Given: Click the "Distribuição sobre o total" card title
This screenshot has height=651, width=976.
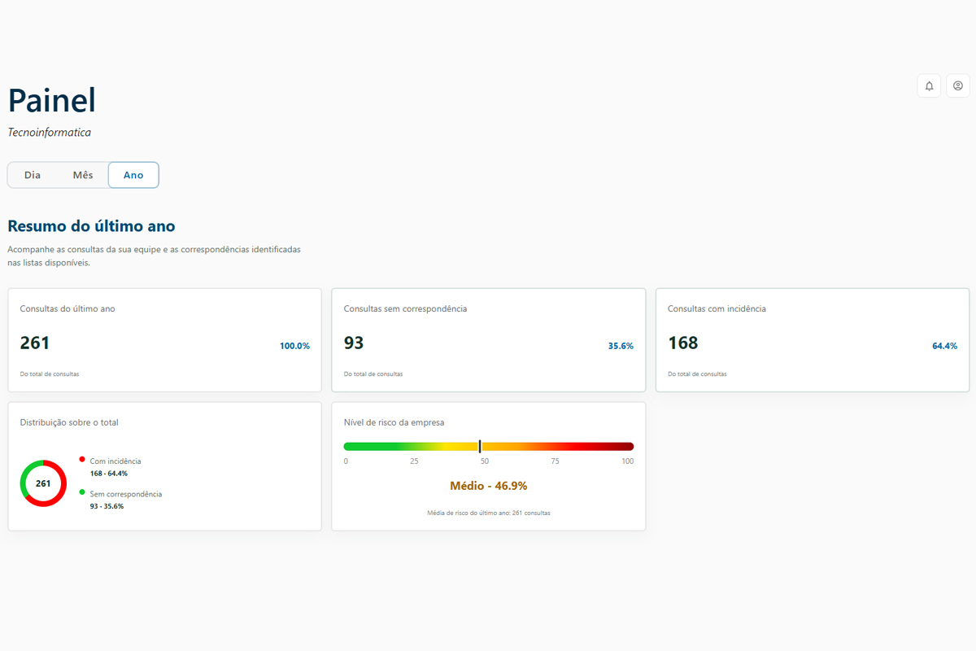Looking at the screenshot, I should coord(69,422).
